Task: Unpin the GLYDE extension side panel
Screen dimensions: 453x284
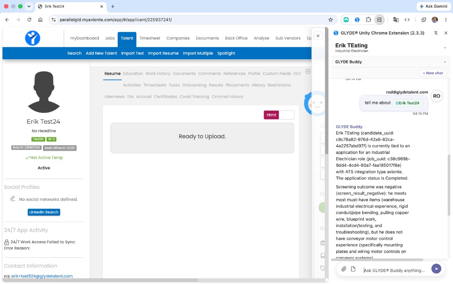Action: pos(436,33)
